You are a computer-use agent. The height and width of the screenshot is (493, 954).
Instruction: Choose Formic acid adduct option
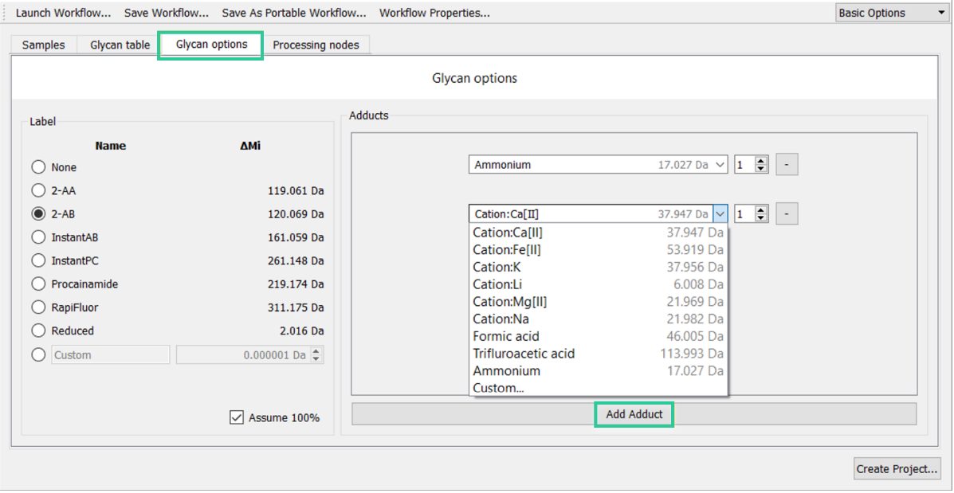tap(598, 336)
